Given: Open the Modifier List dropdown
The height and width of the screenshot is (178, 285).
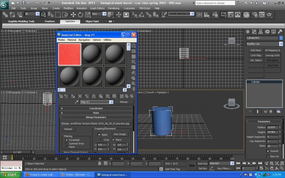Looking at the screenshot, I should 281,44.
